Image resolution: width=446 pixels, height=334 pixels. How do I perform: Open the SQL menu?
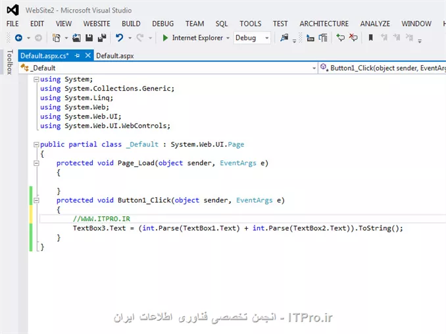222,24
